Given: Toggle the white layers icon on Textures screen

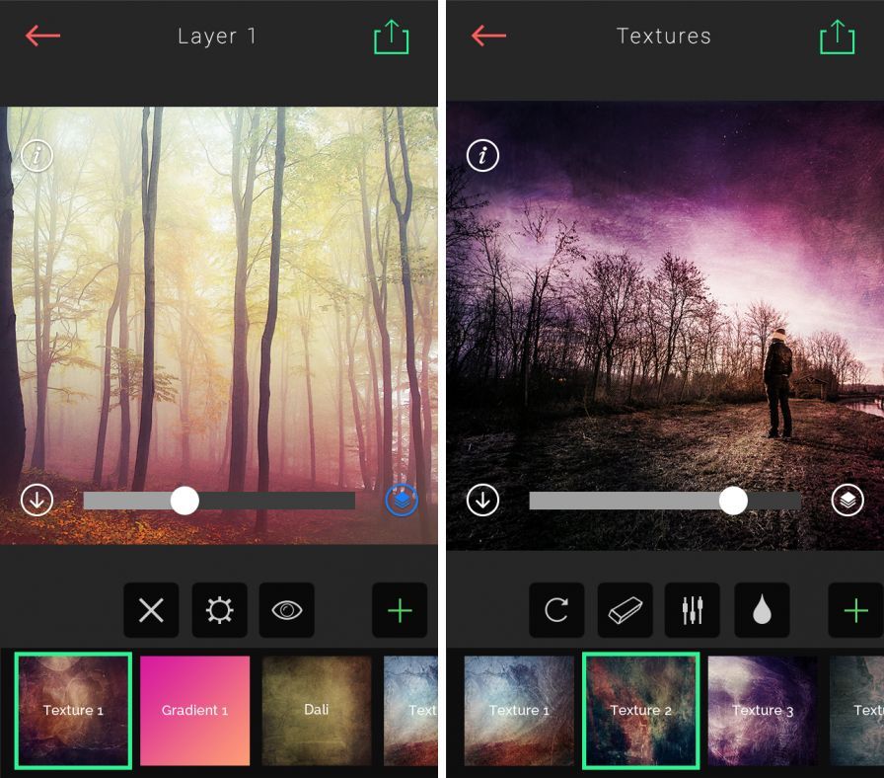Looking at the screenshot, I should (847, 501).
